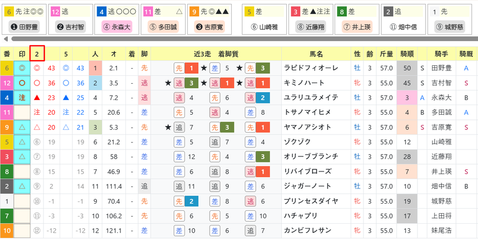478x239 pixels.
Task: Click the horizontal scrollbar track under the cards
Action: pyautogui.click(x=245, y=39)
